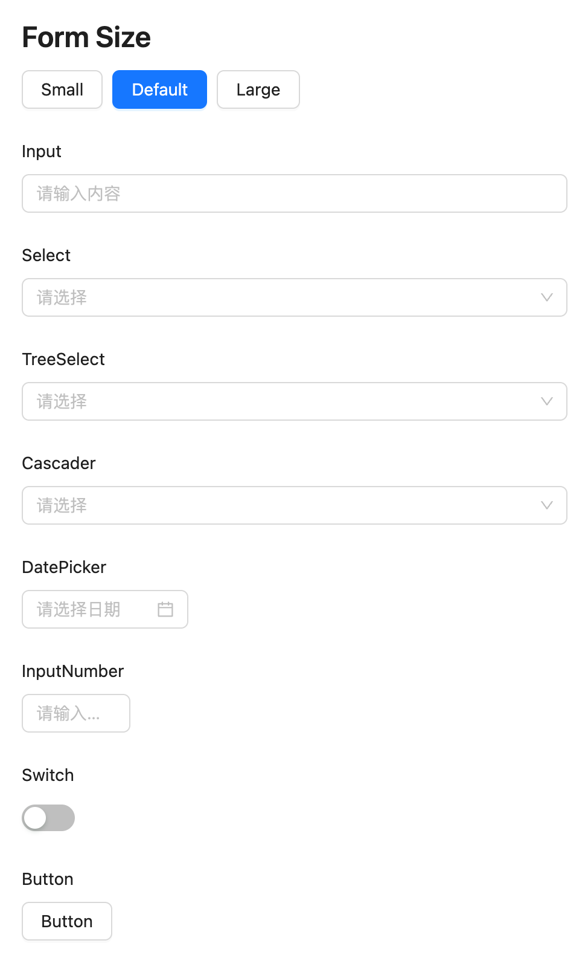Switch form size to Large
Screen dimensions: 588x978
(x=258, y=89)
